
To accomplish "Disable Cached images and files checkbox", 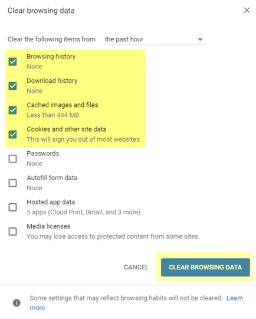I will [x=12, y=110].
